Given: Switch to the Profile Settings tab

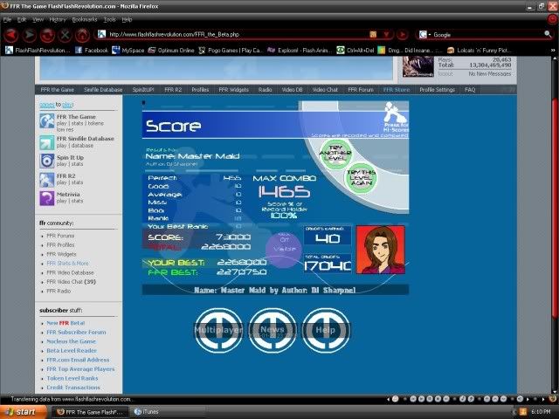Looking at the screenshot, I should tap(437, 90).
